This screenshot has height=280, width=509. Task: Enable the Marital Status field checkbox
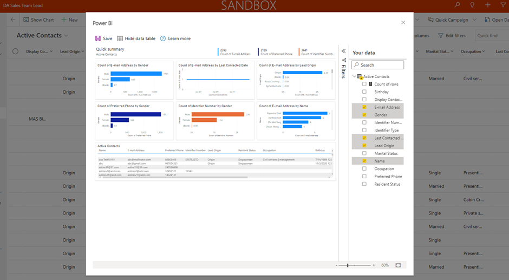click(364, 153)
